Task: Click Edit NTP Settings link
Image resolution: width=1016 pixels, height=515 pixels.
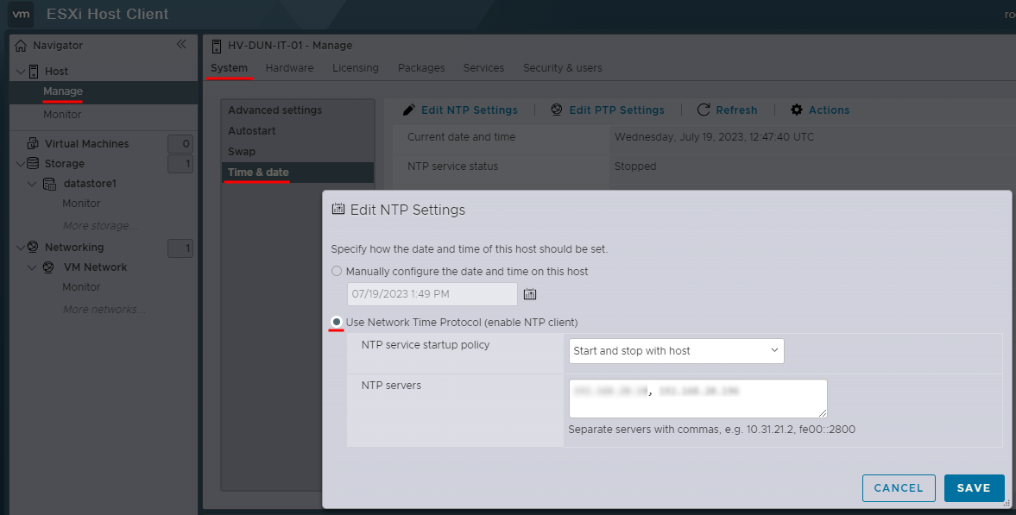Action: pos(469,110)
